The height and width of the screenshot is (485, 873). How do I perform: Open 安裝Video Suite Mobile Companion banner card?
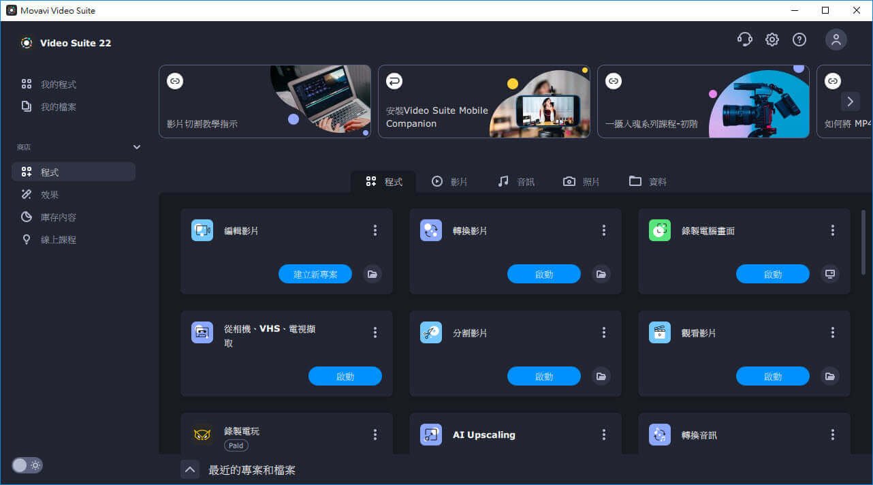pos(484,101)
